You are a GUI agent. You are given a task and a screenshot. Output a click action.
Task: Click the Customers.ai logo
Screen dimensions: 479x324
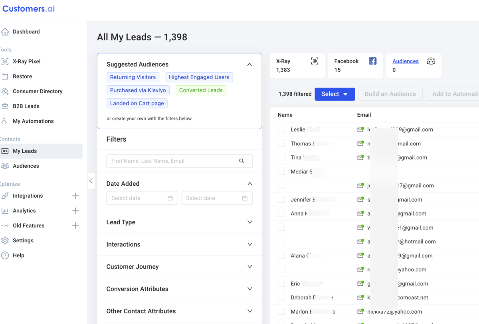click(x=28, y=8)
